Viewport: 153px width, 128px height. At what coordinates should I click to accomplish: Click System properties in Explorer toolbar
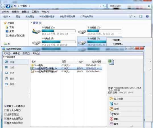pos(30,17)
